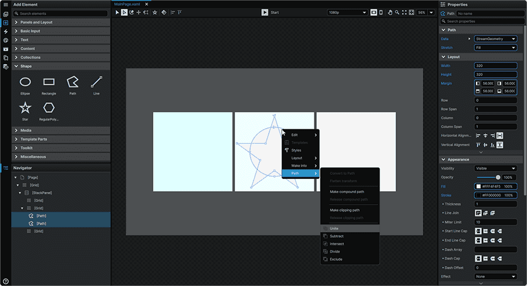Screen dimensions: 527x286
Task: Click the move cross tool in toolbar
Action: (138, 12)
